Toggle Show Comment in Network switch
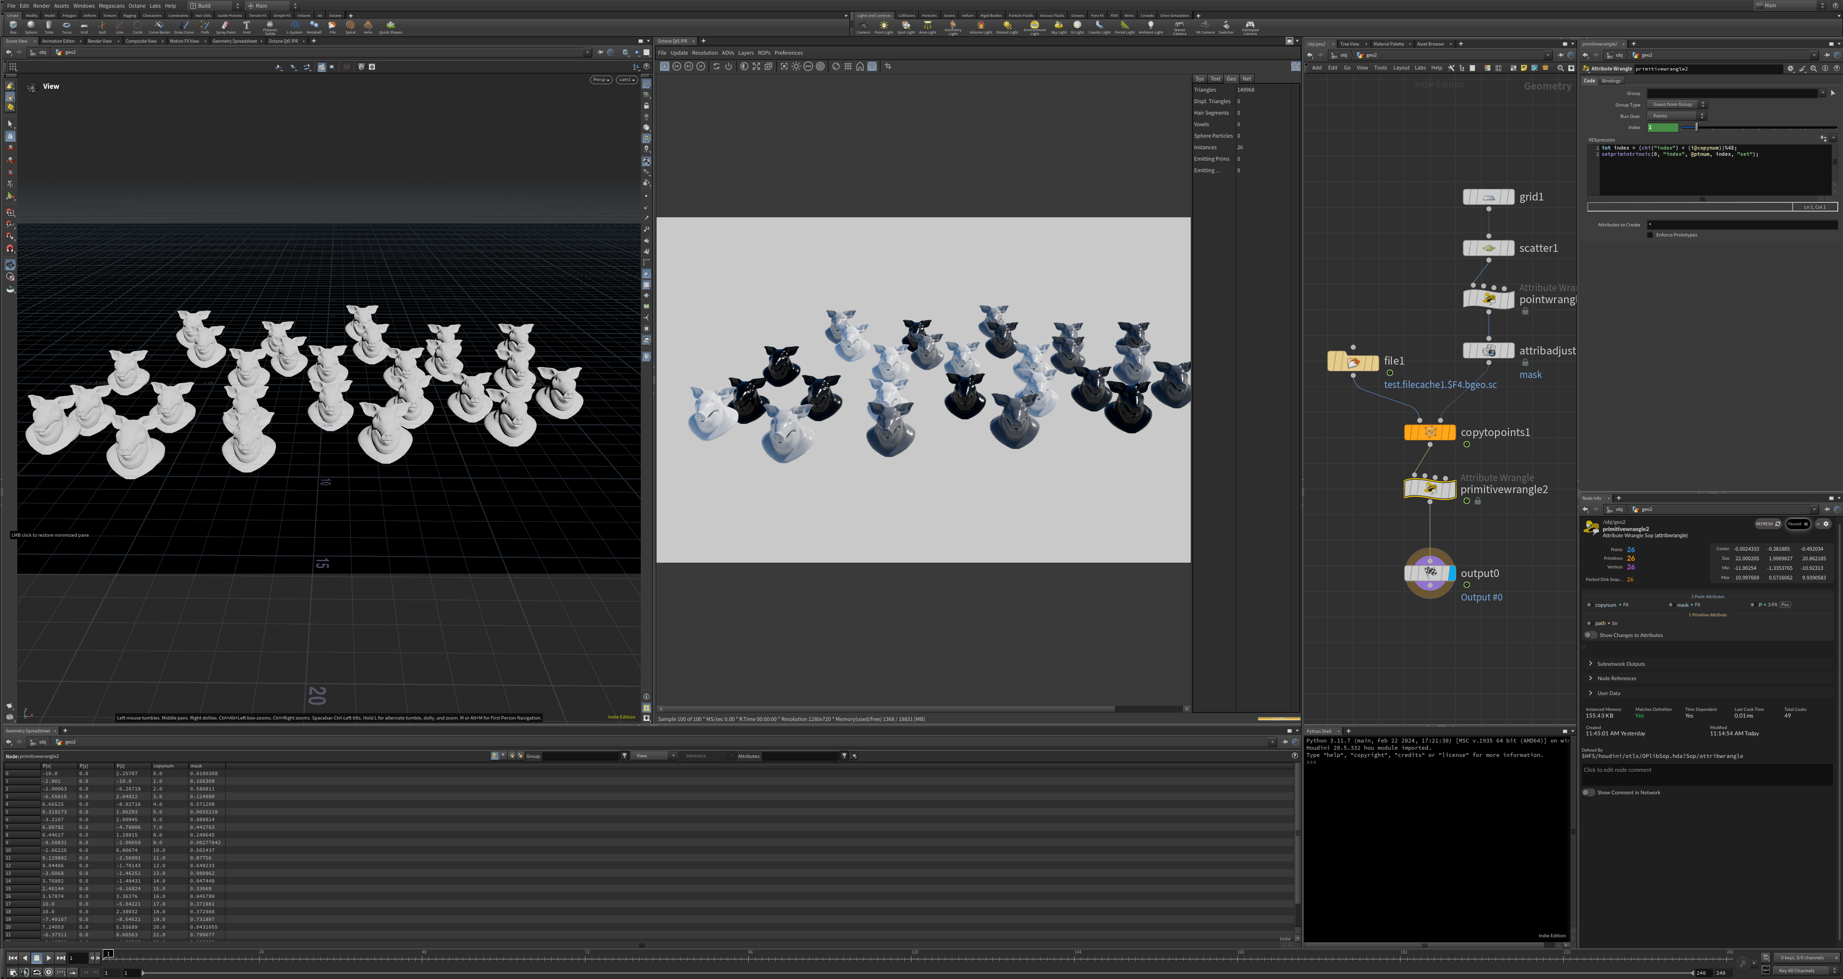1843x979 pixels. [1588, 792]
